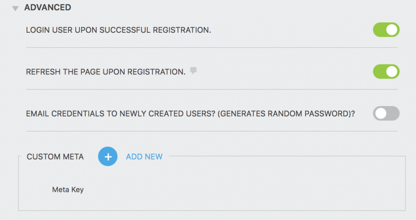Click the green track of the refresh toggle
Screen dimensions: 416x220
380,71
